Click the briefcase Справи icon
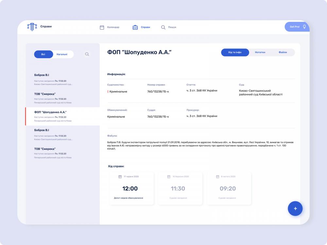This screenshot has height=245, width=327. coord(135,27)
